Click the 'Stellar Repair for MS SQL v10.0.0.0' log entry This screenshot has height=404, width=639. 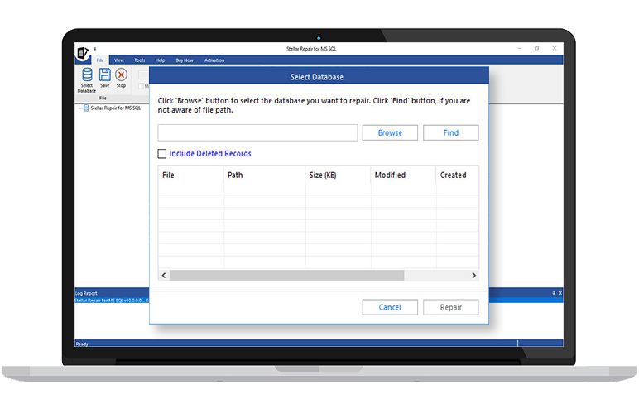tap(112, 301)
